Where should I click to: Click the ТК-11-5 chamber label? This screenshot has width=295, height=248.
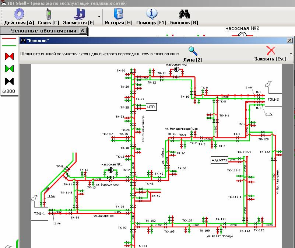[66, 192]
